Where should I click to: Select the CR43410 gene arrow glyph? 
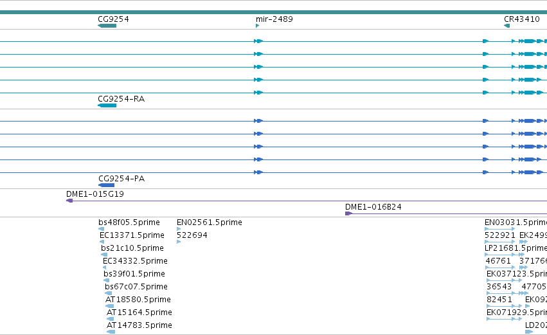507,26
